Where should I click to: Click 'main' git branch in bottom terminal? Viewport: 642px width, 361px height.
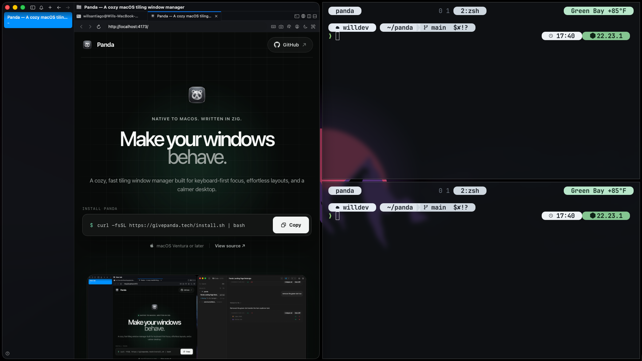pyautogui.click(x=438, y=208)
